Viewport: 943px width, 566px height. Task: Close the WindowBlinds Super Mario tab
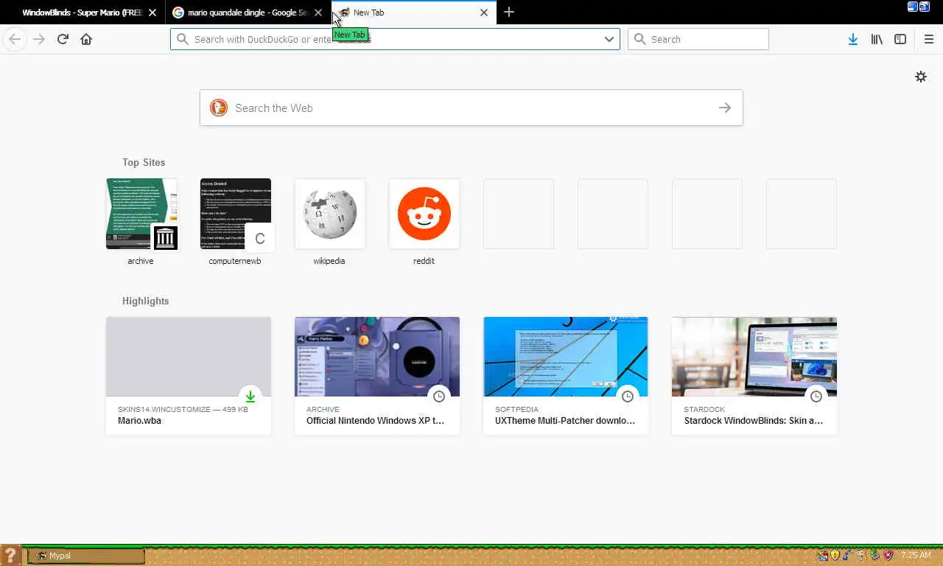tap(153, 13)
